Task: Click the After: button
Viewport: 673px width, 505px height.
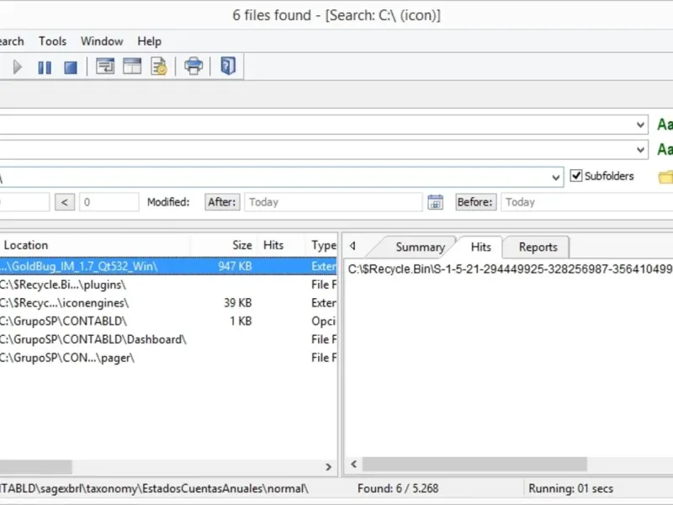Action: point(222,202)
